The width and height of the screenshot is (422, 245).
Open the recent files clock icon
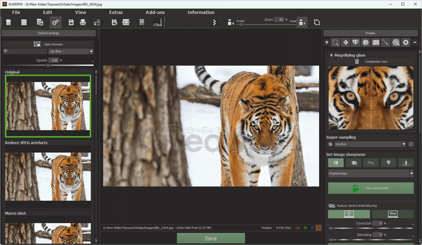coord(24,22)
